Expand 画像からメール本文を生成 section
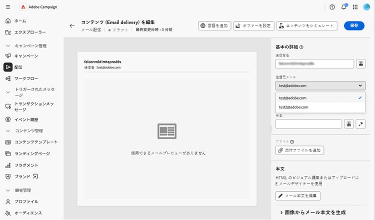375x220 pixels. (313, 212)
